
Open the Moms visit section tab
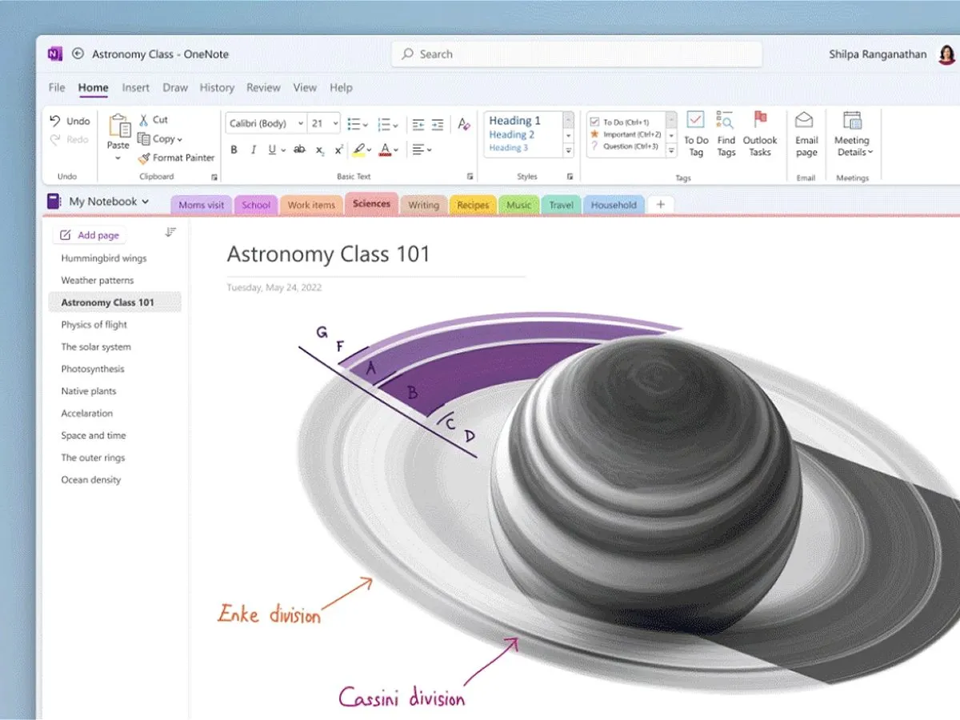coord(202,205)
